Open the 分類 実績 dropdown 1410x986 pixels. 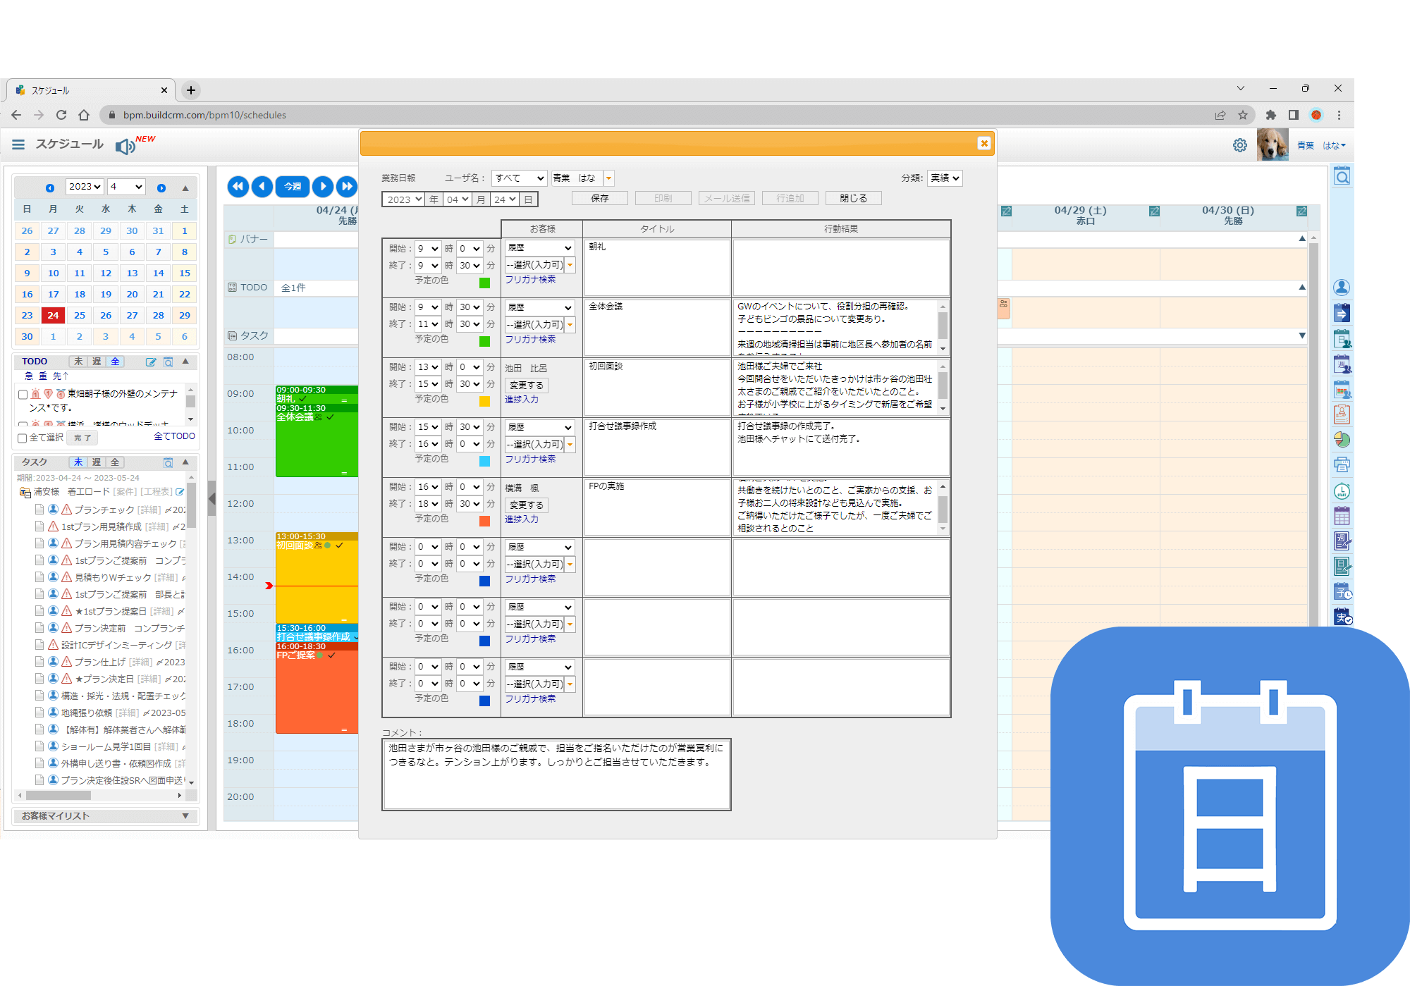pos(945,178)
